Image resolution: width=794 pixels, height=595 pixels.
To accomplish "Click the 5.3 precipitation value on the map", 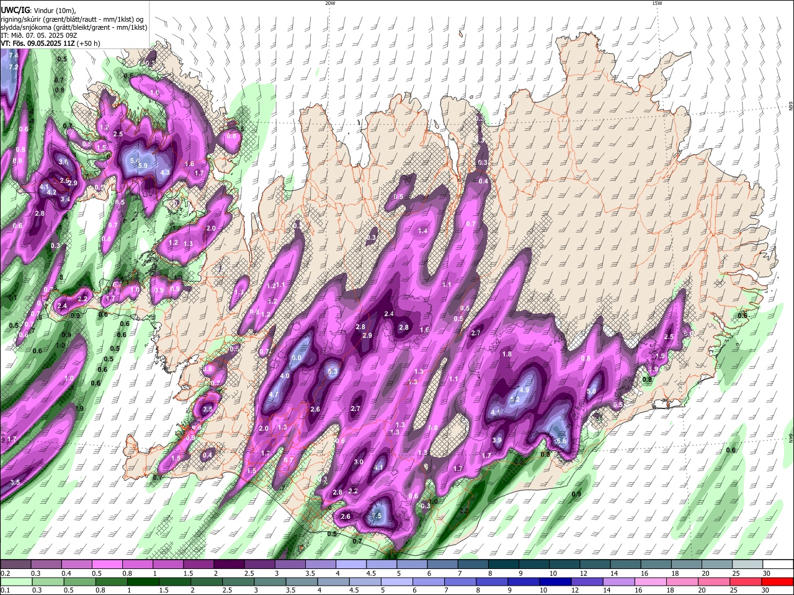I will pyautogui.click(x=332, y=372).
